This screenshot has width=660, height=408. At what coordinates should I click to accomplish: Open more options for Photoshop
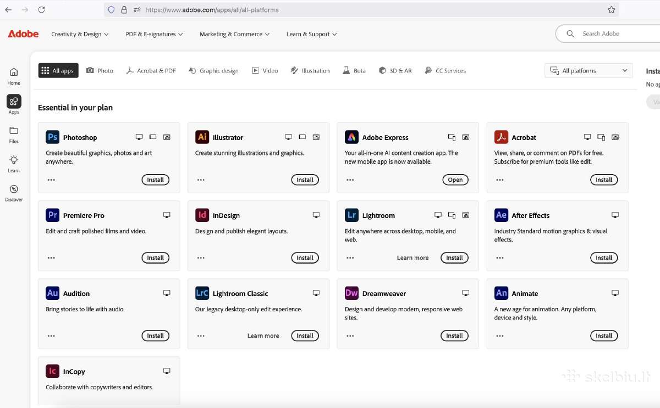click(51, 180)
